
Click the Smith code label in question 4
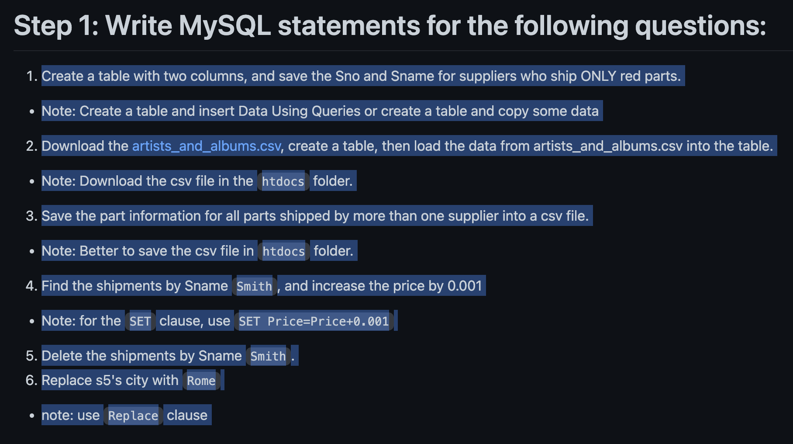point(254,286)
